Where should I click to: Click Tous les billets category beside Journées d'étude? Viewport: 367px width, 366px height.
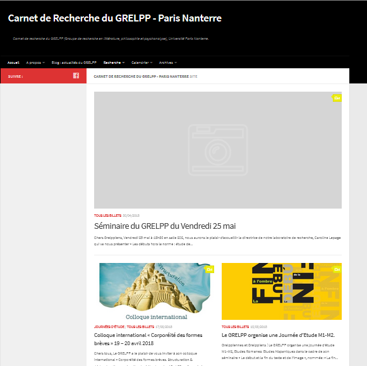[140, 327]
